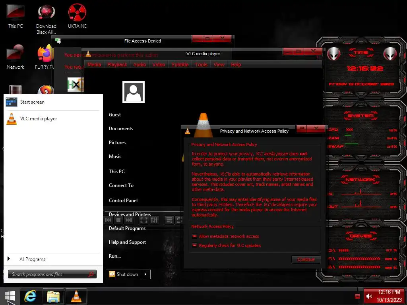Click the Windows Start button
407x305 pixels.
[x=10, y=296]
